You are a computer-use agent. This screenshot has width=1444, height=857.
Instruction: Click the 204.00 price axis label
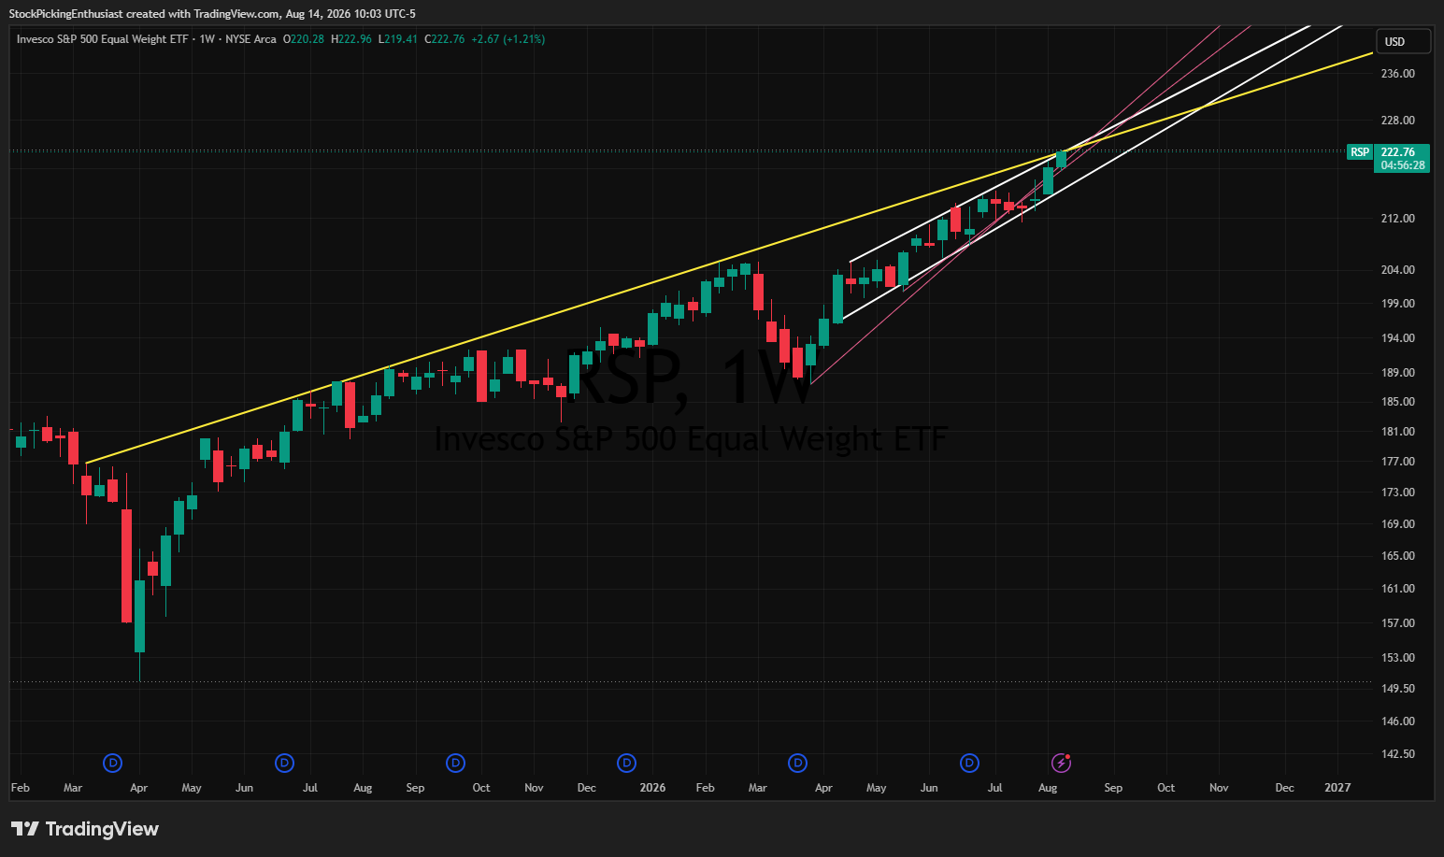1397,270
